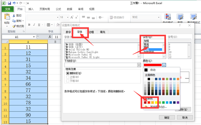Toggle Bold B in the ribbon
Viewport: 201px width, 125px height.
[x=29, y=25]
